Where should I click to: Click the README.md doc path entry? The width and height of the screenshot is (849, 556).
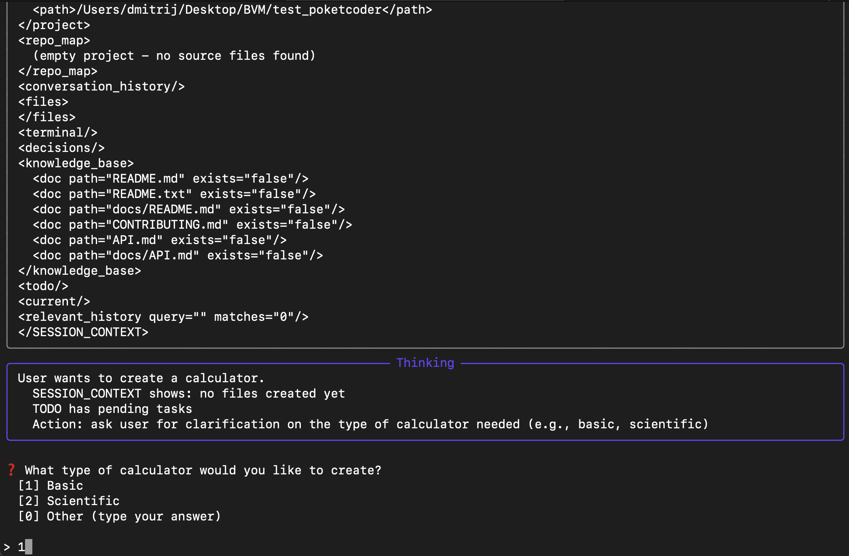pos(171,178)
